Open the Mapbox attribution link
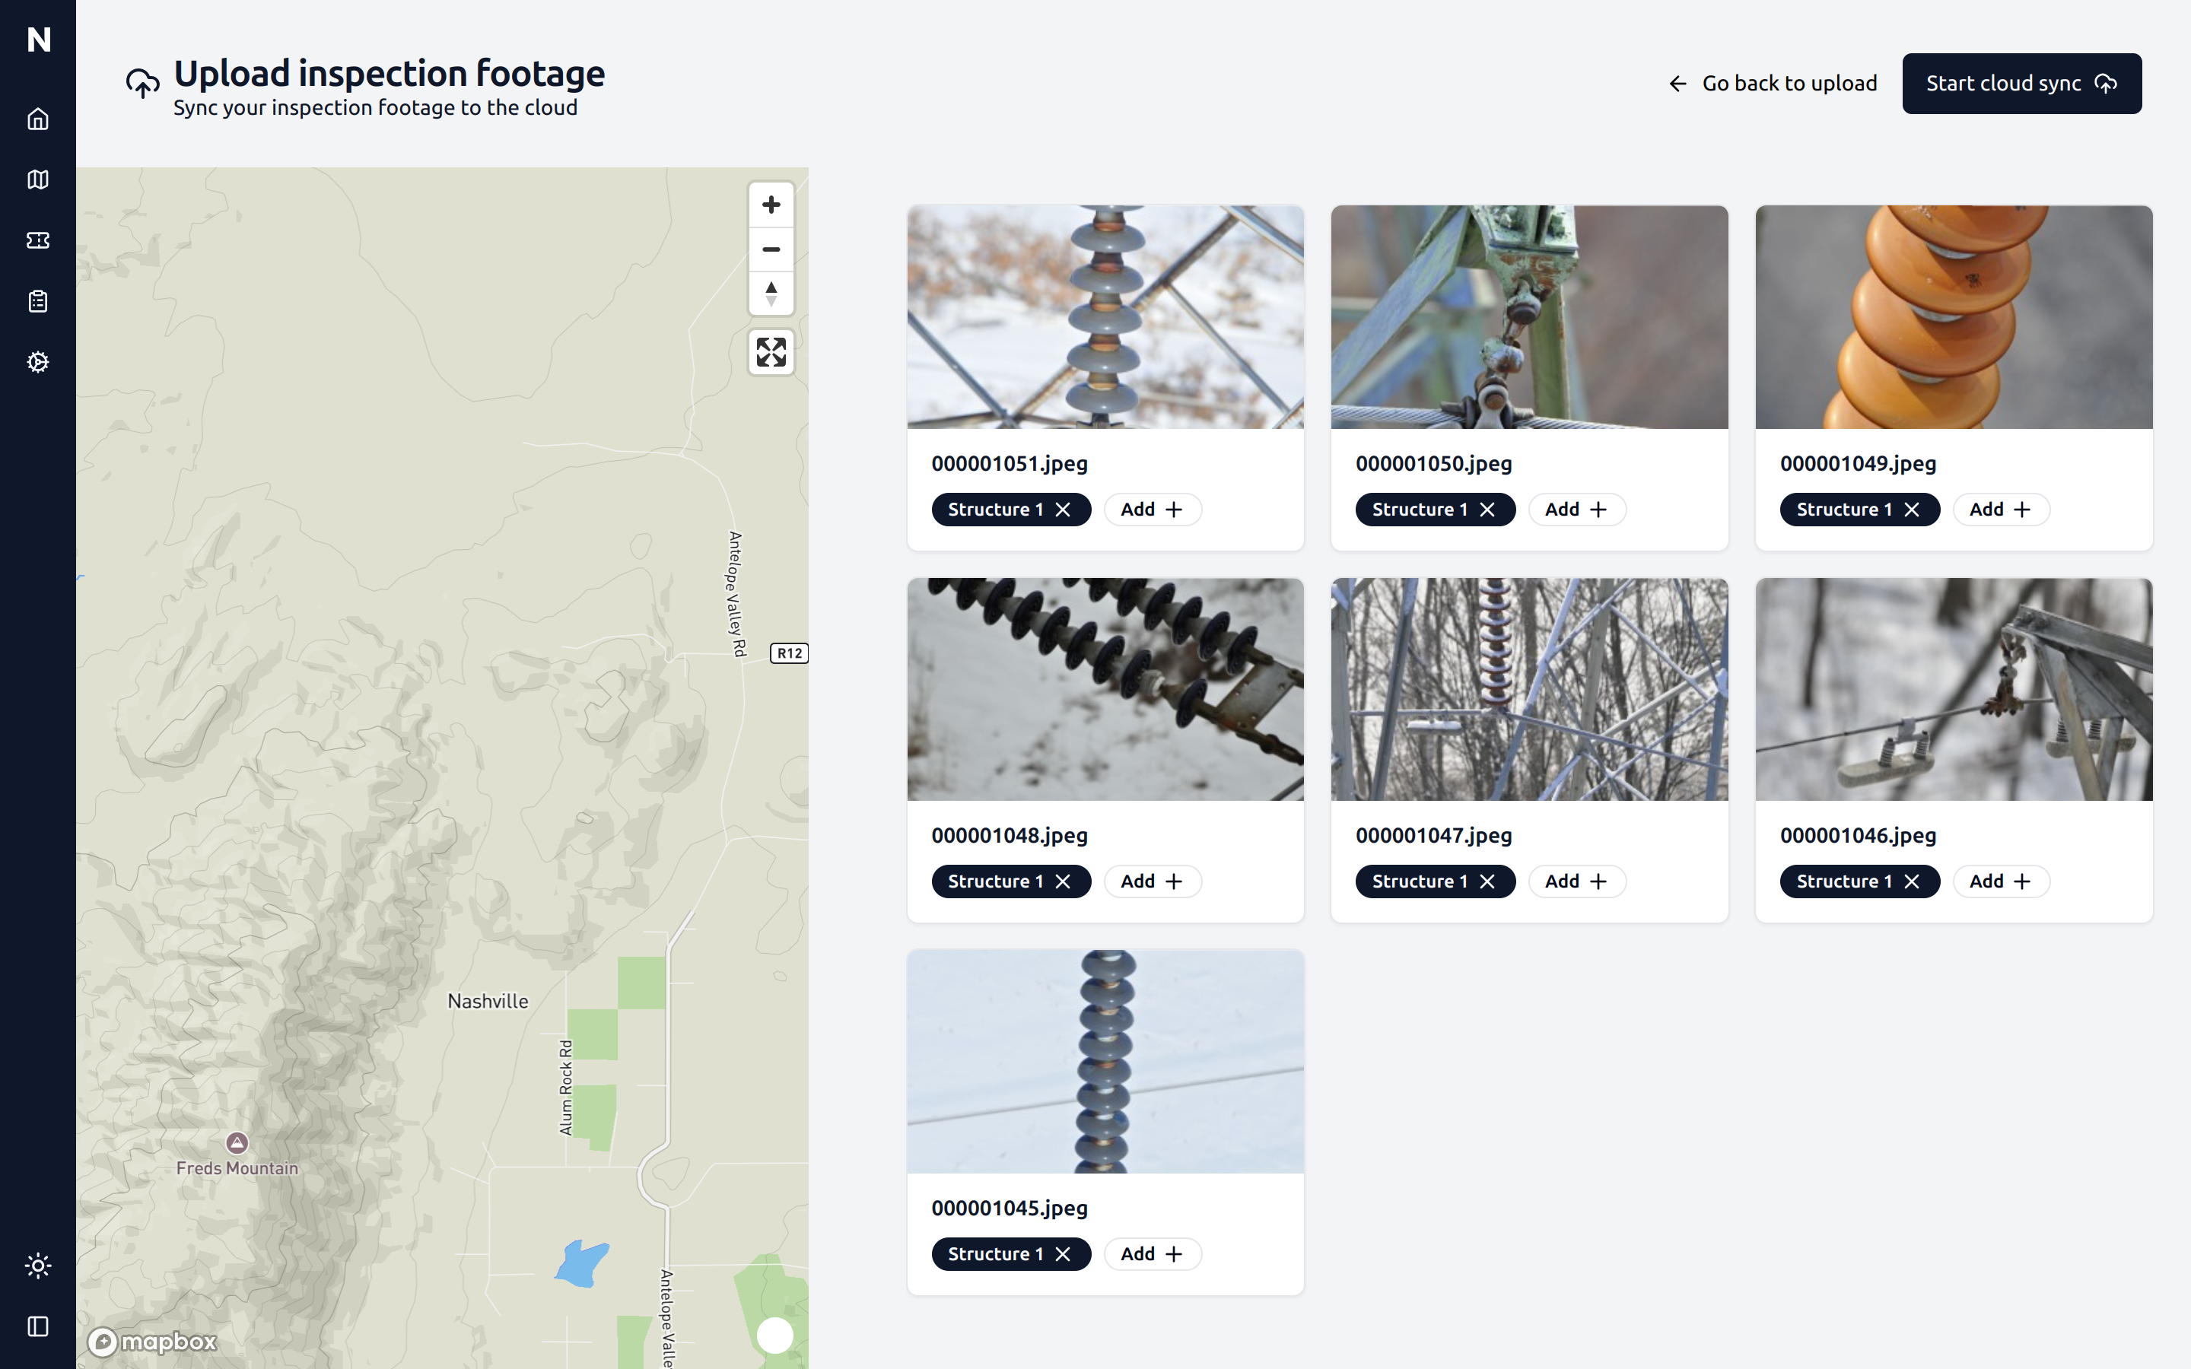Image resolution: width=2191 pixels, height=1369 pixels. (x=152, y=1342)
